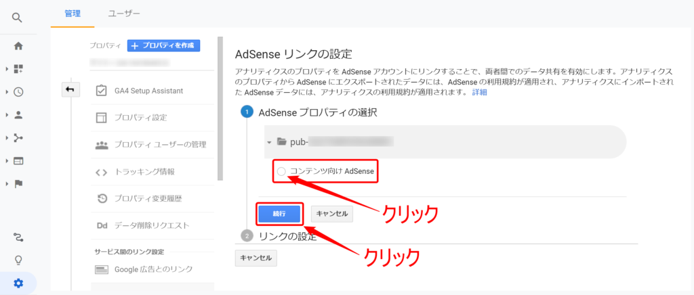Select the 管理 tab
The height and width of the screenshot is (295, 694).
pyautogui.click(x=72, y=13)
